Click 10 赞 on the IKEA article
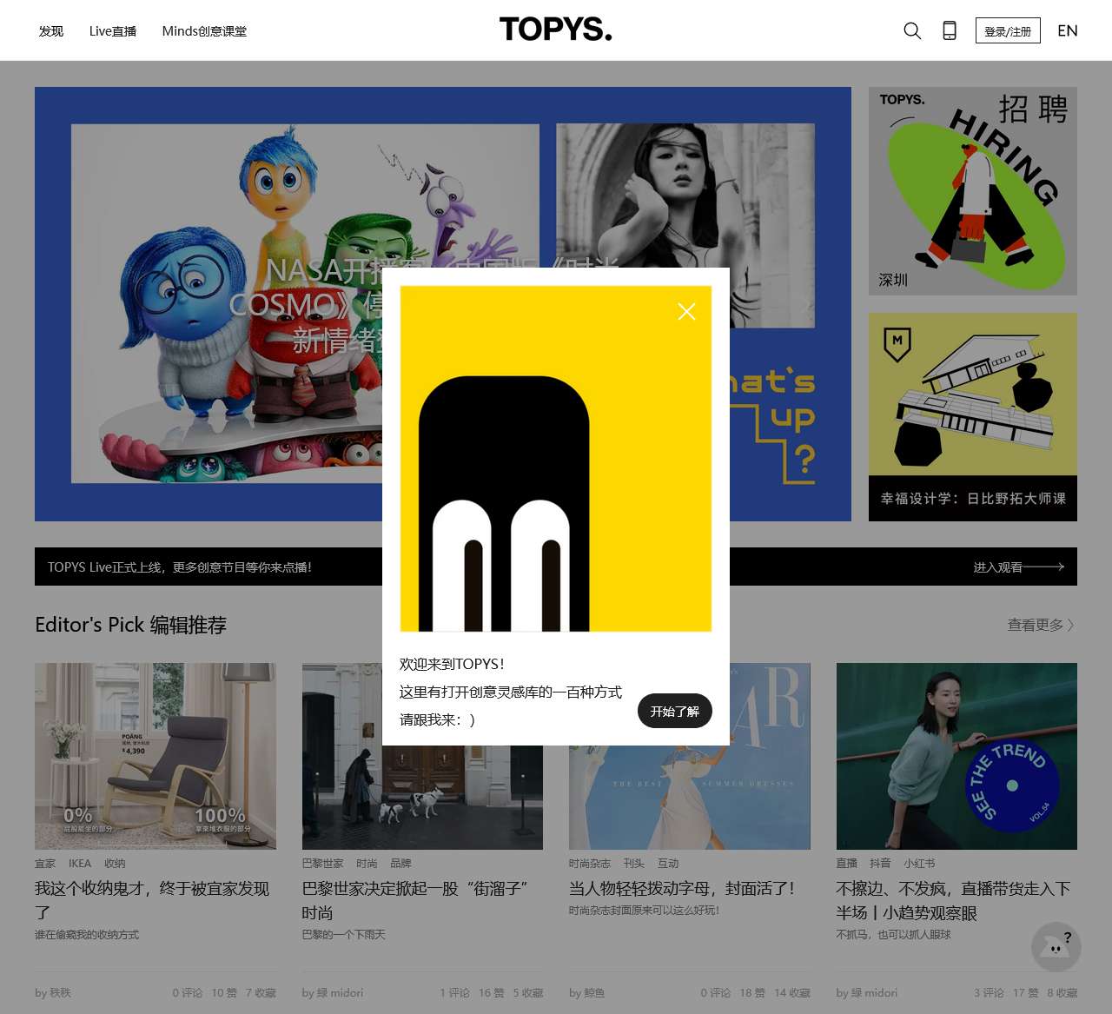Screen dimensions: 1112x1014 tap(224, 992)
